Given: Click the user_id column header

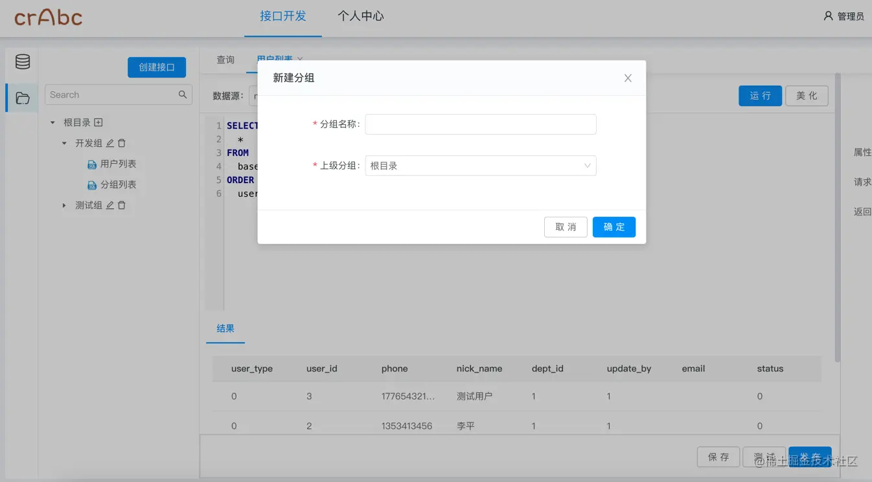Looking at the screenshot, I should click(322, 369).
